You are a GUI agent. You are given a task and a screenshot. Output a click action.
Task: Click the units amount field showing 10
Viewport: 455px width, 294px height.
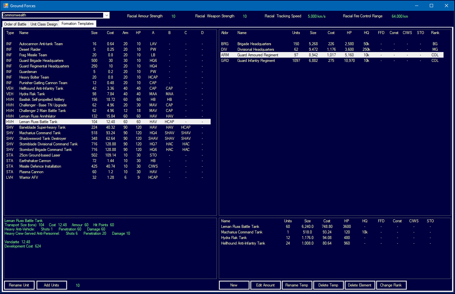78,285
